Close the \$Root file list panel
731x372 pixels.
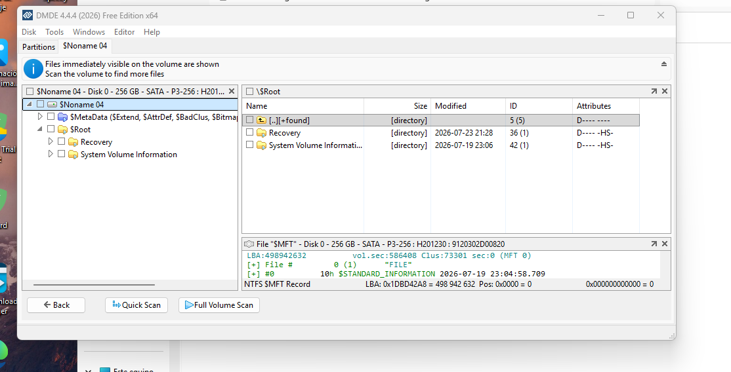tap(665, 91)
